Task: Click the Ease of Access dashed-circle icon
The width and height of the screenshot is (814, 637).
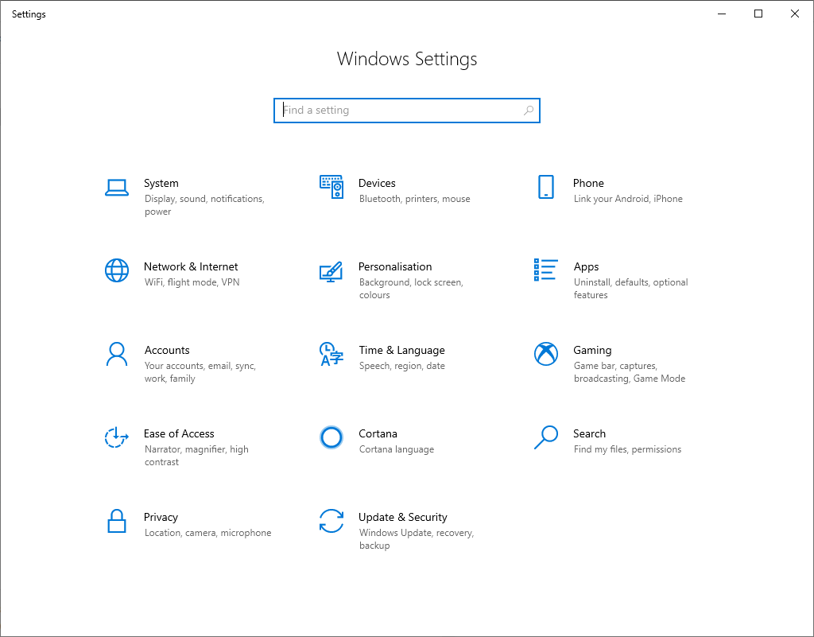Action: [116, 437]
